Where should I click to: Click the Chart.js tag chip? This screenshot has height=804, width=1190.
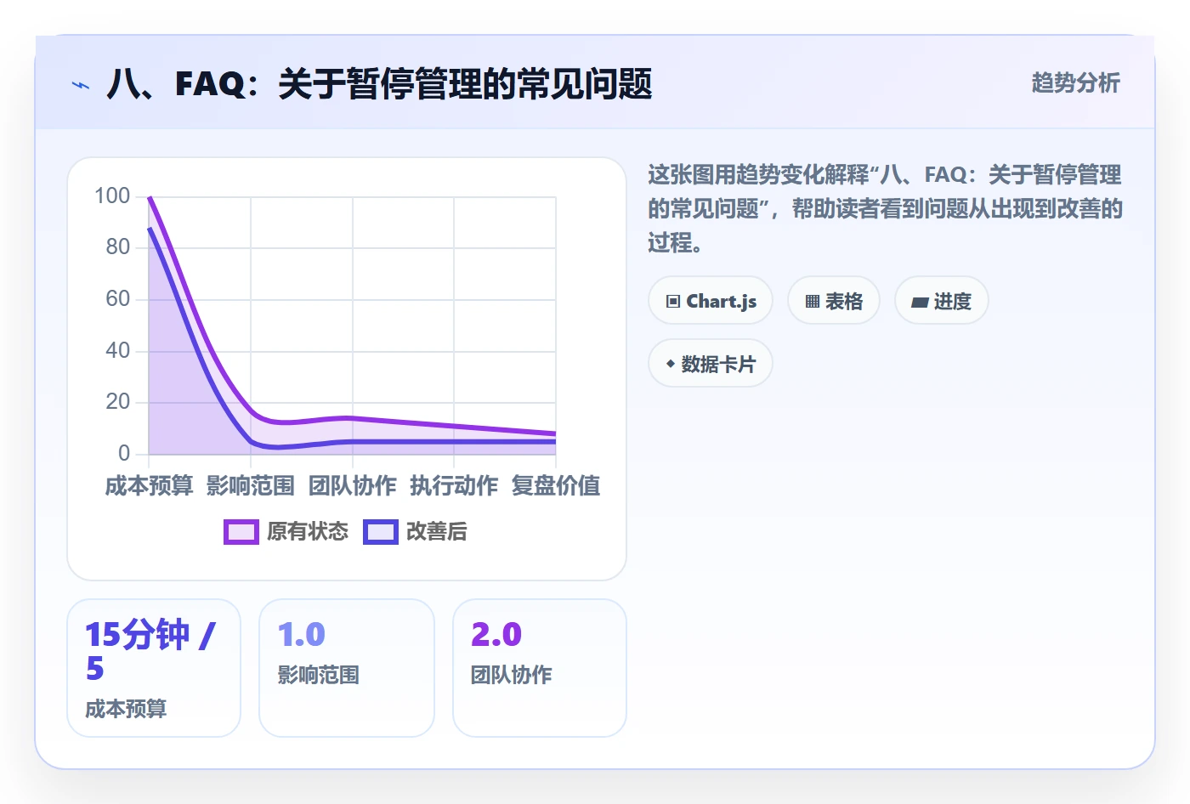[x=711, y=301]
